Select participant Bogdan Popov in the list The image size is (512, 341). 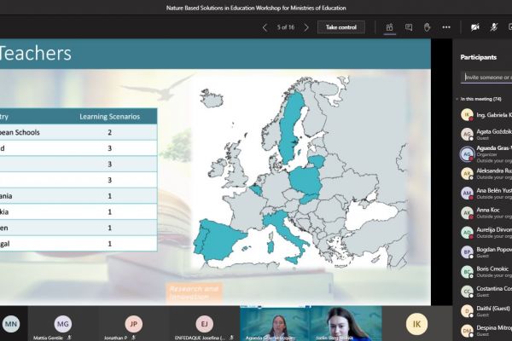click(x=486, y=252)
